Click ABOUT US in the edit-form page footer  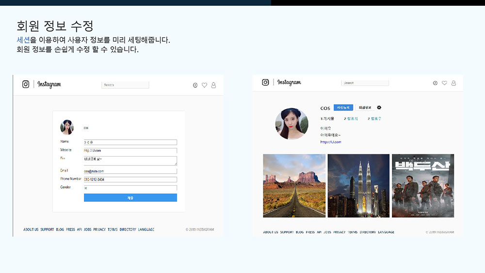pos(31,229)
